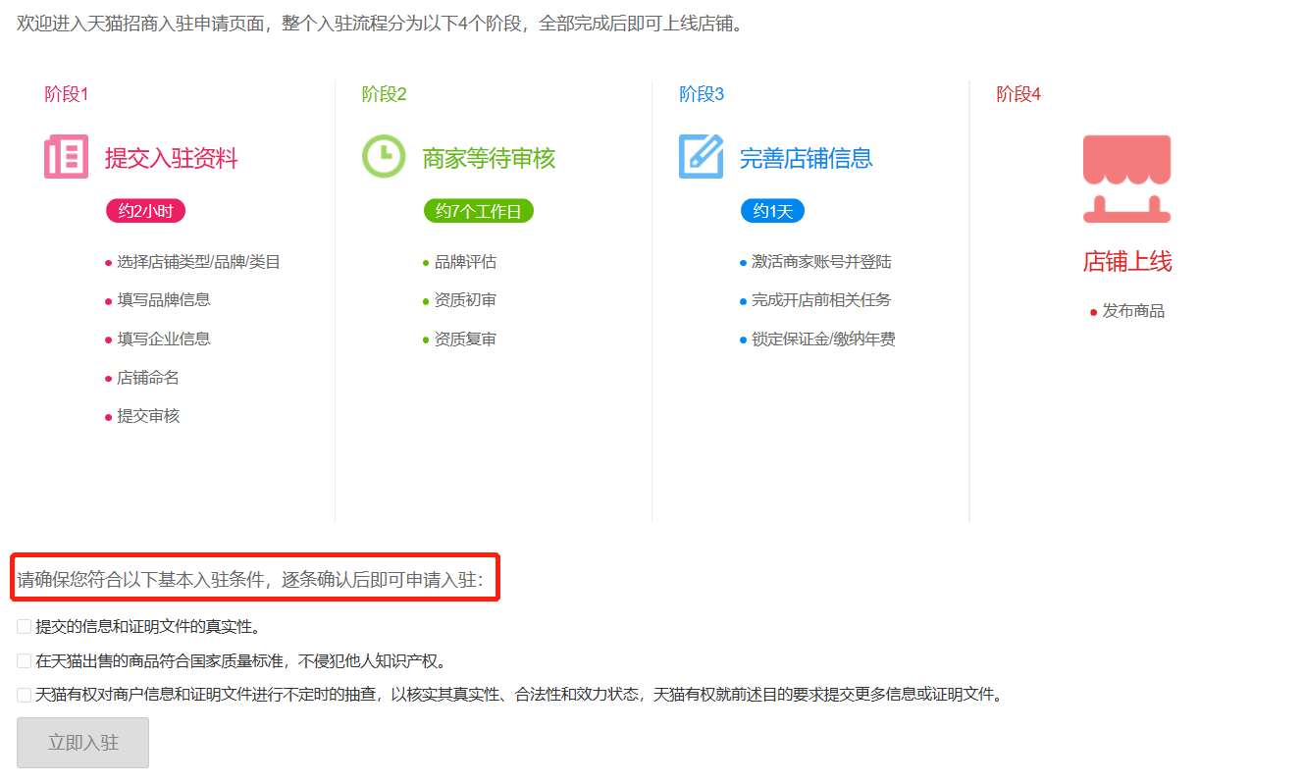Image resolution: width=1305 pixels, height=784 pixels.
Task: Click the 阶段3 header label
Action: [704, 93]
